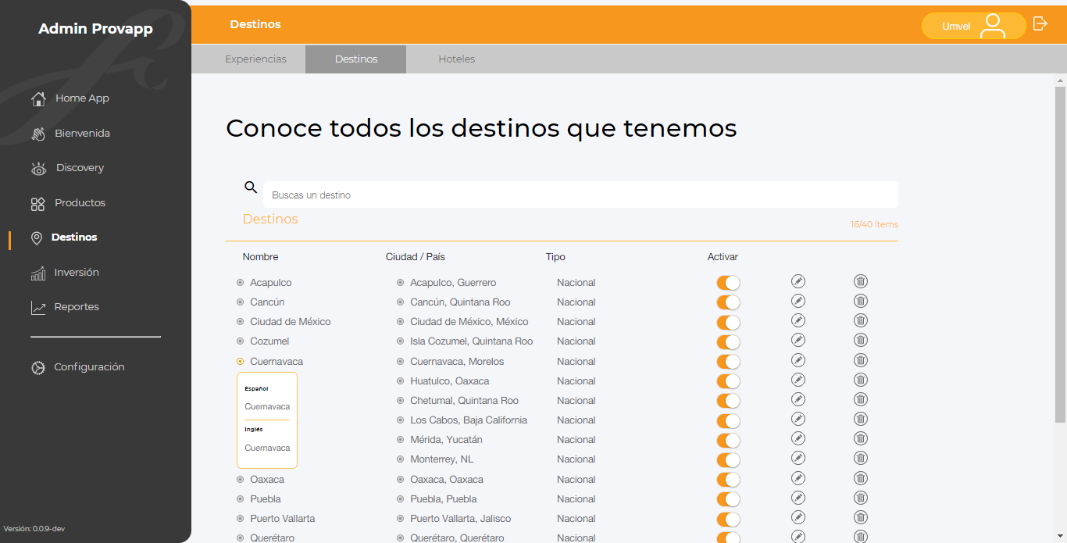
Task: Toggle activation for Acapulco row
Action: point(728,283)
